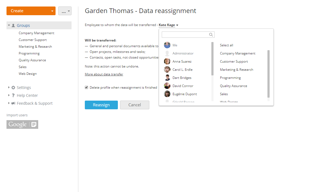Open the Kate Kage employee dropdown arrow
This screenshot has height=192, width=336.
point(177,25)
